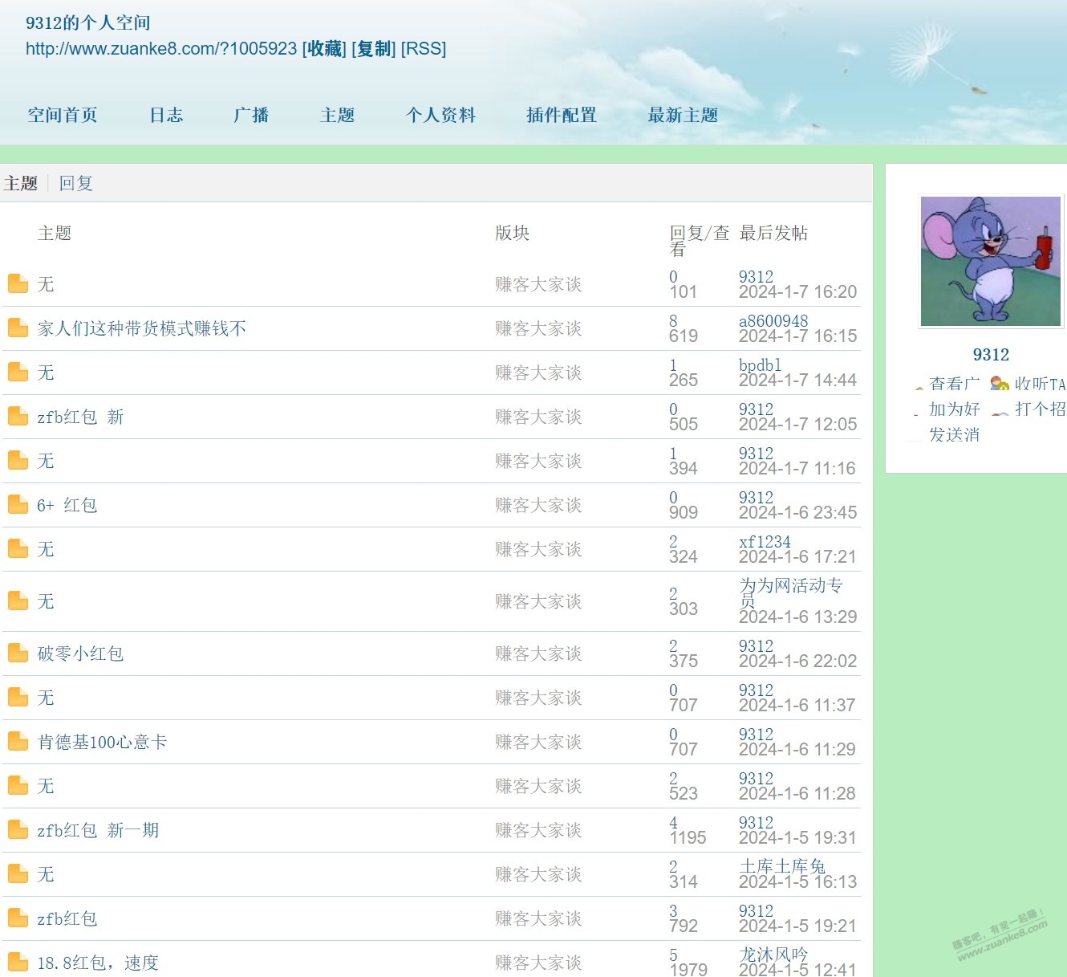Click the timestamp 2024-1-5 19:31
The width and height of the screenshot is (1067, 977).
797,837
